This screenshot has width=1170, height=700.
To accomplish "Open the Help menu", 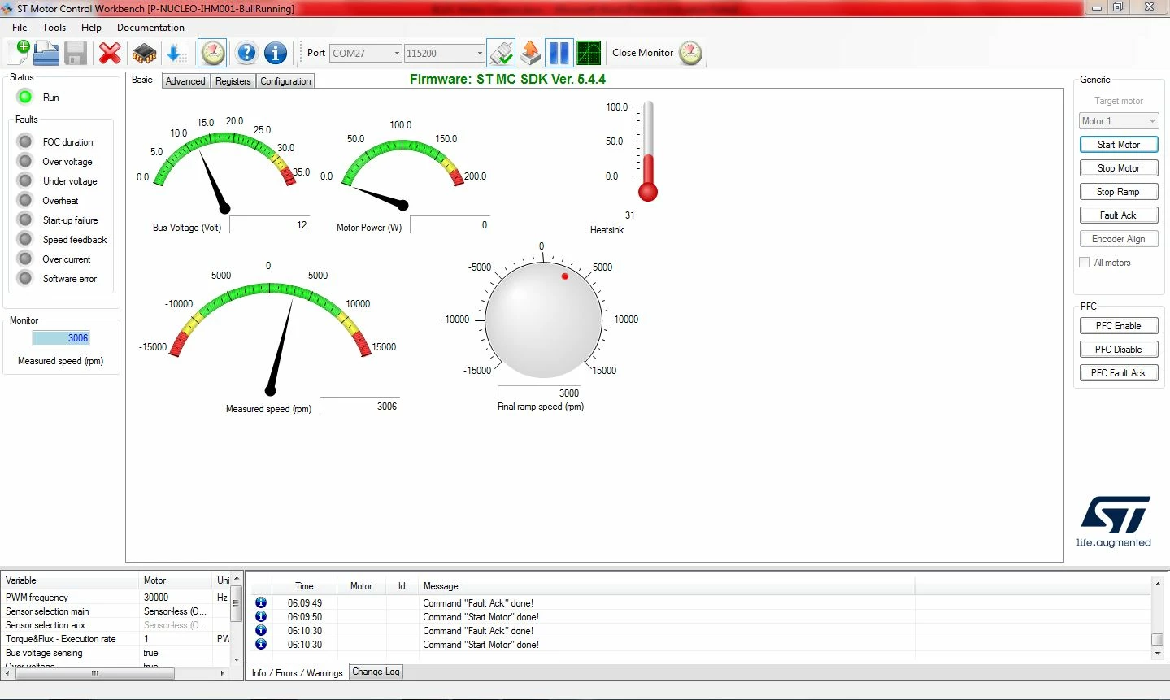I will [91, 28].
